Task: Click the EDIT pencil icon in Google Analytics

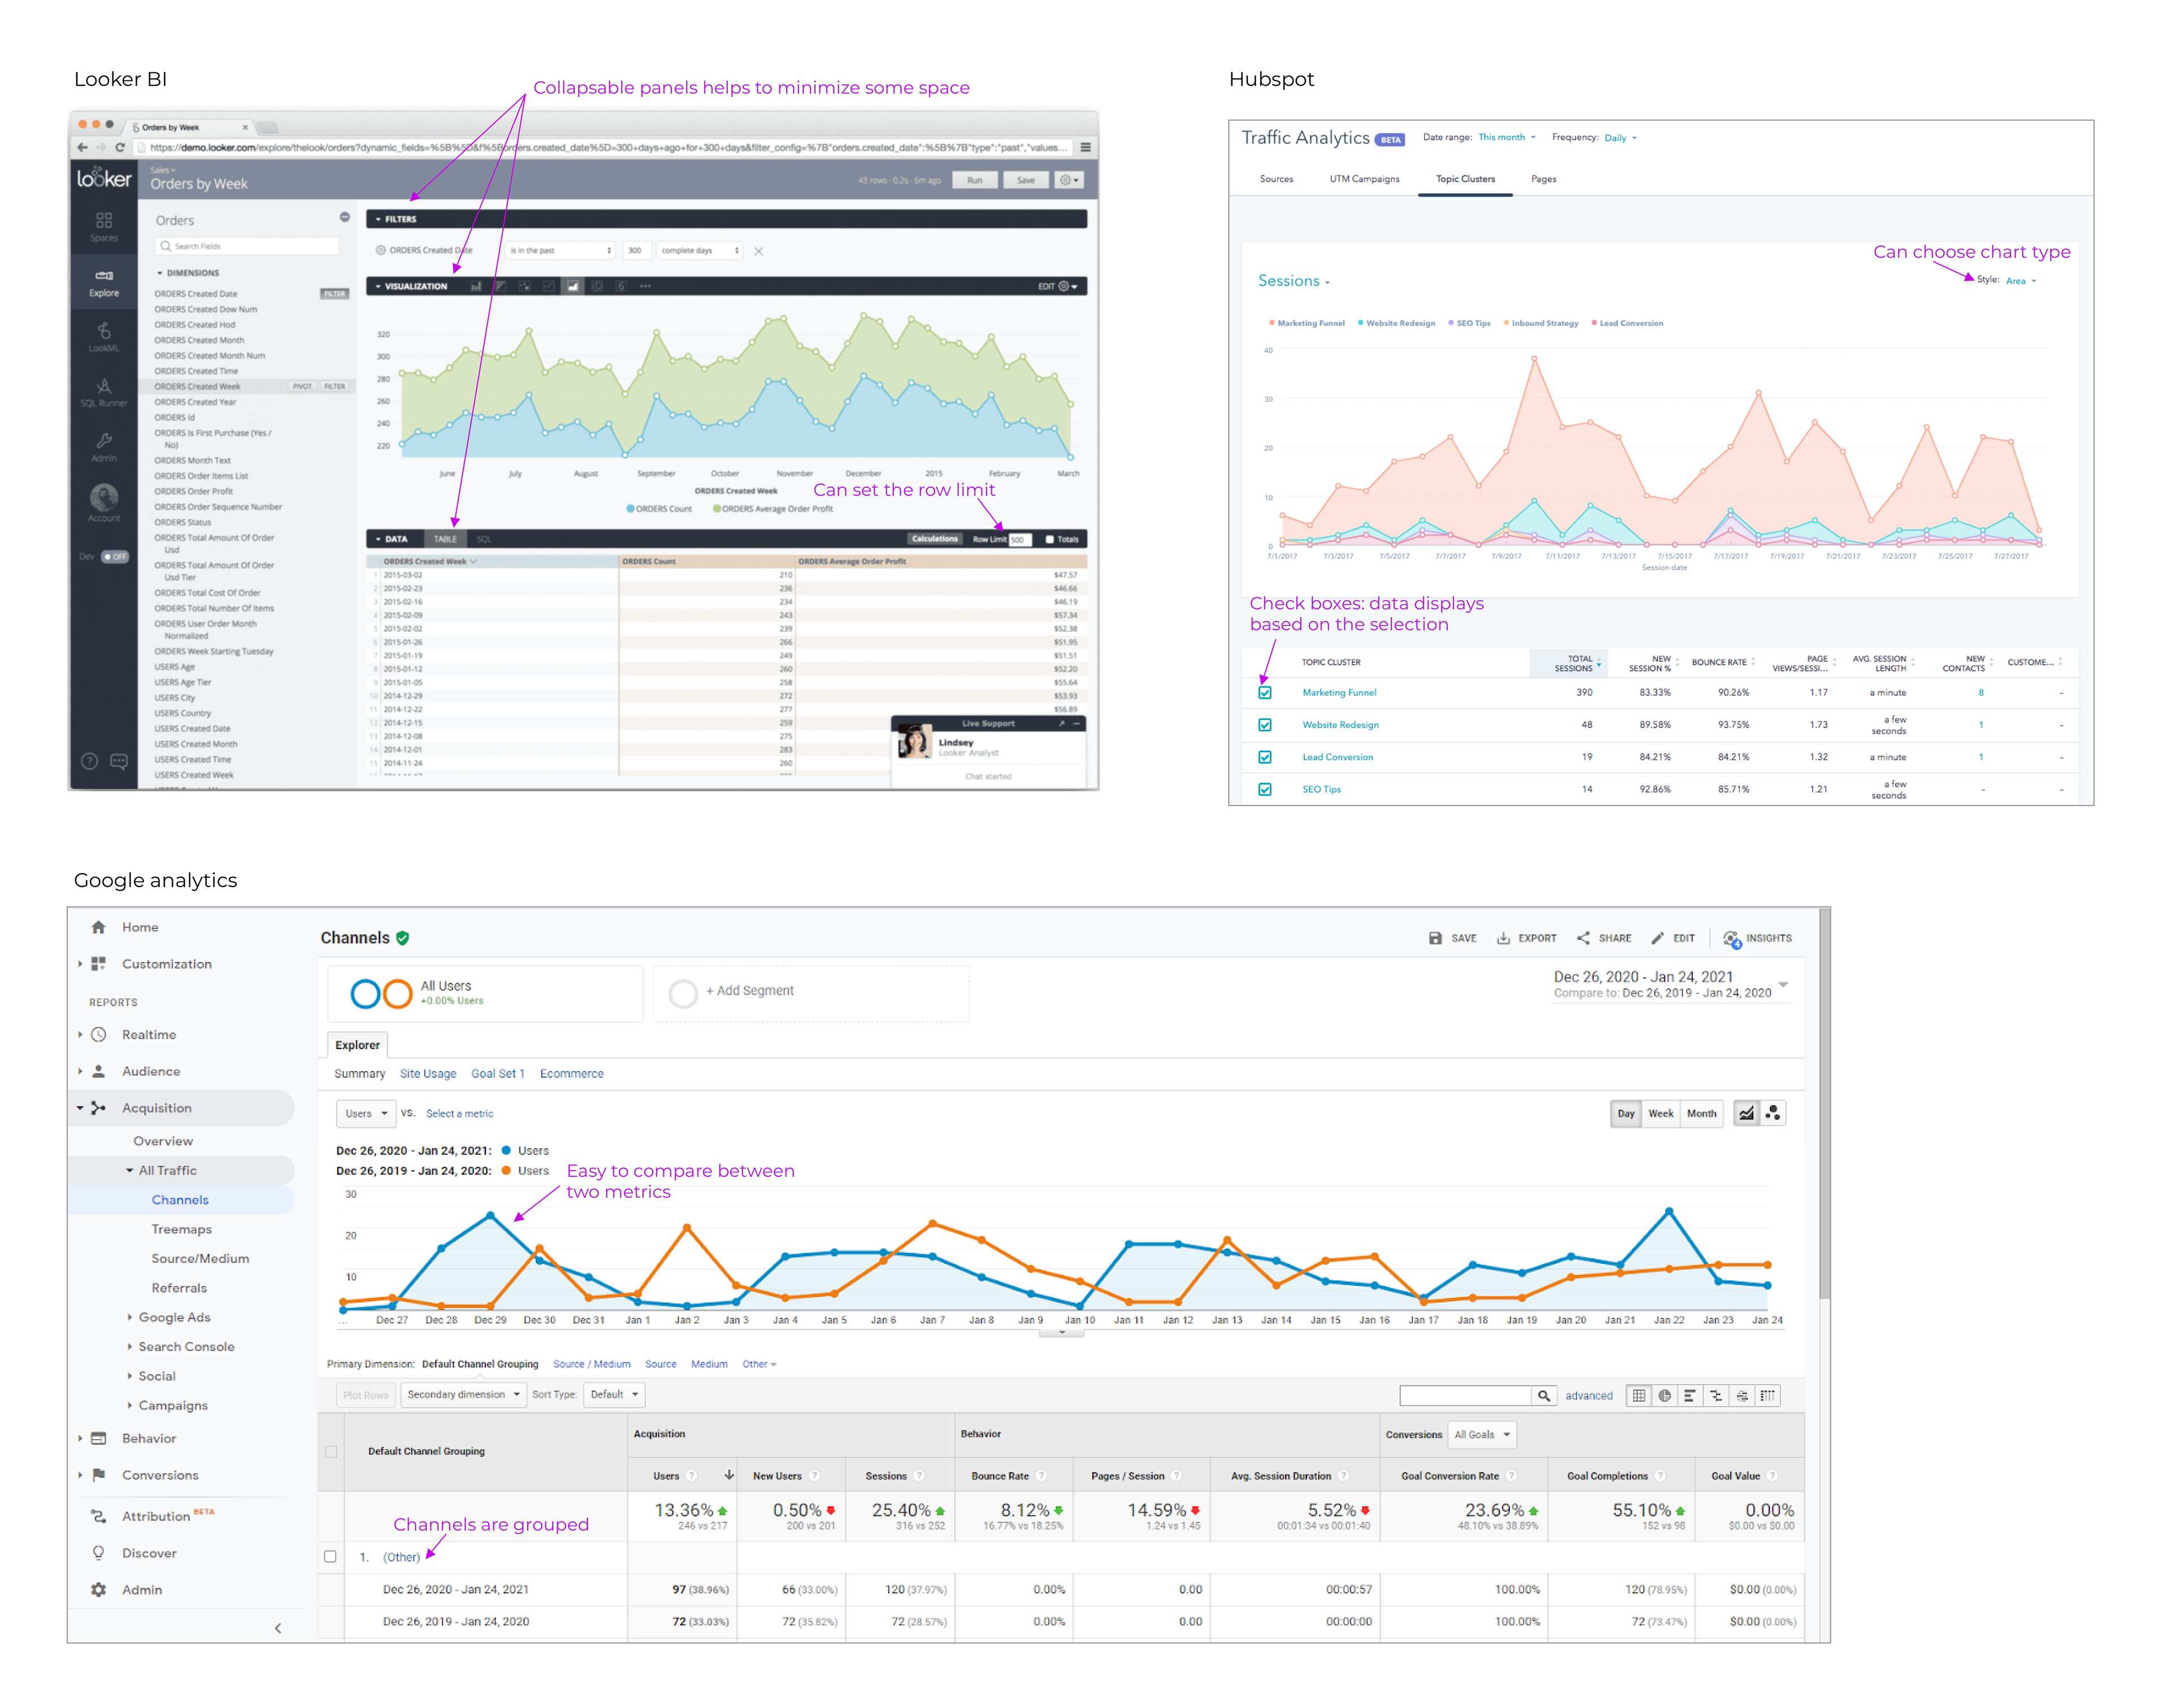Action: pos(1657,938)
